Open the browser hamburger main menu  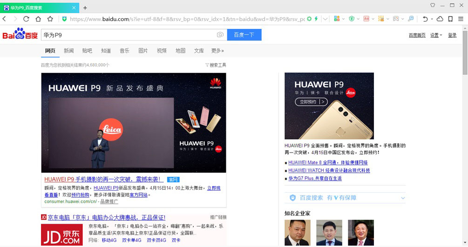point(461,19)
